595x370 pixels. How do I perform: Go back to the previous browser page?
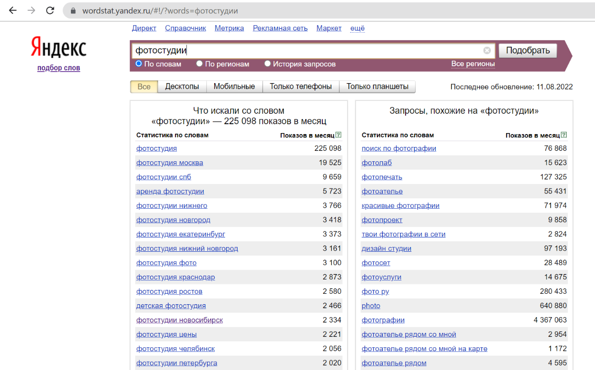(x=13, y=10)
